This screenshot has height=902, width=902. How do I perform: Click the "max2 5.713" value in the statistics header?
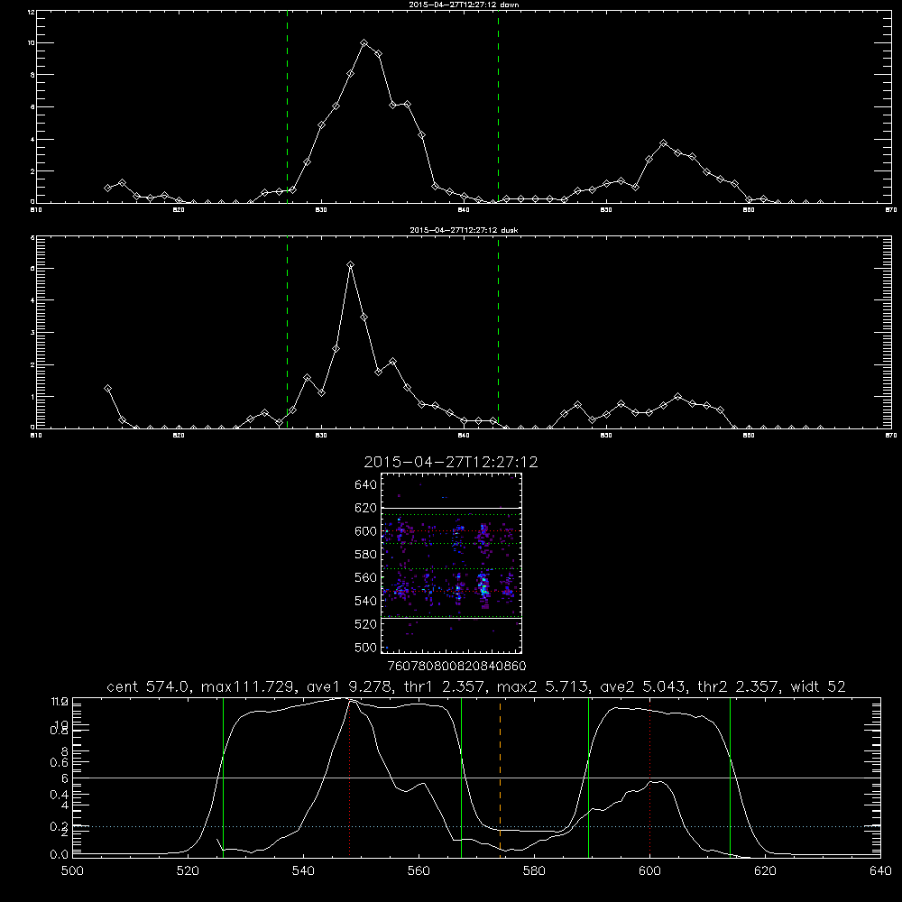[x=542, y=686]
